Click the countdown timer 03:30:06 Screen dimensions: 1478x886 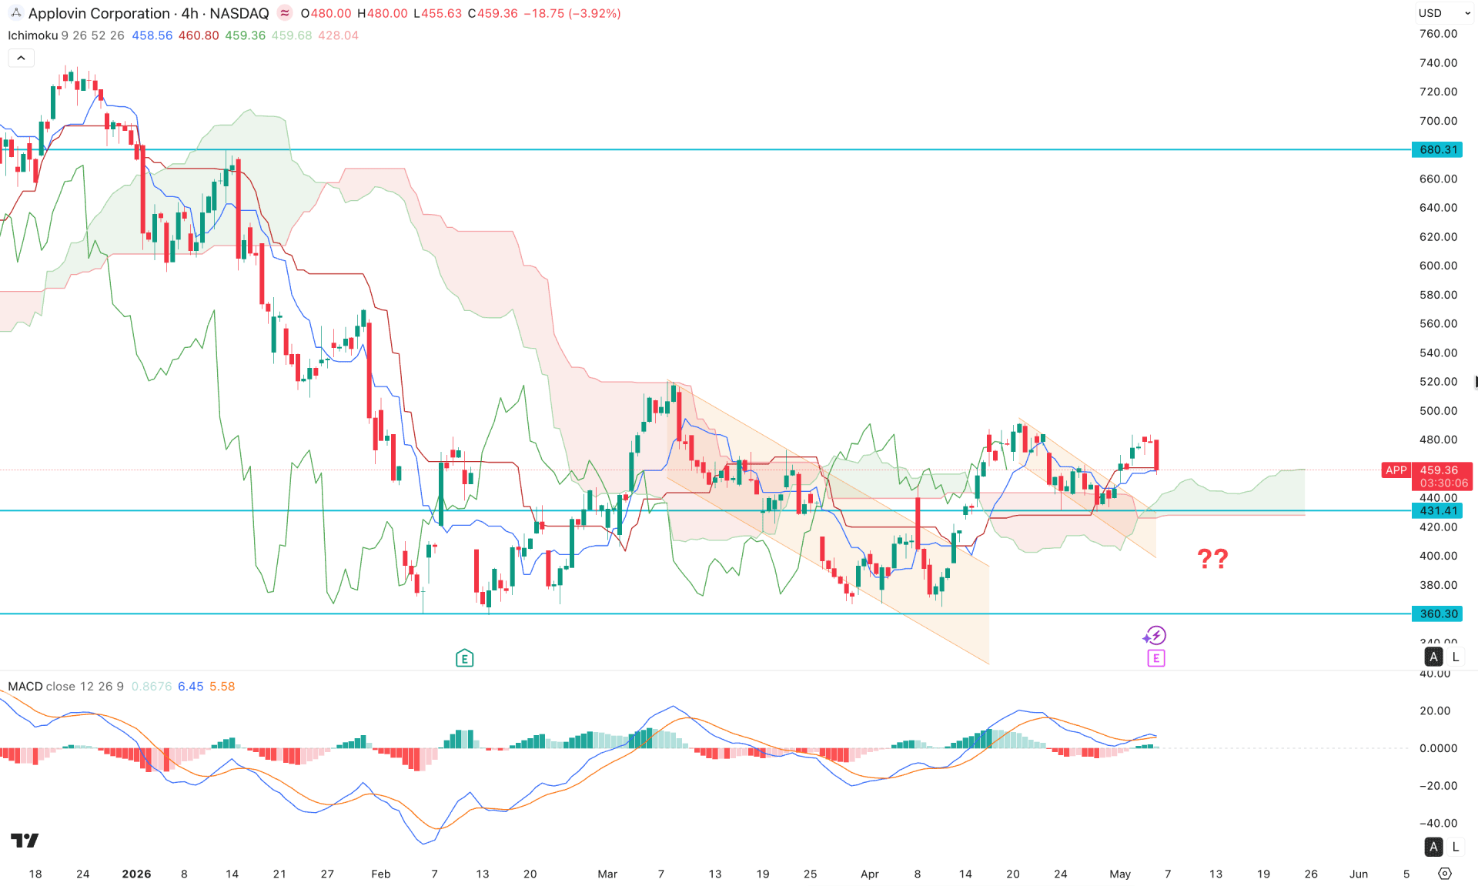[x=1443, y=483]
